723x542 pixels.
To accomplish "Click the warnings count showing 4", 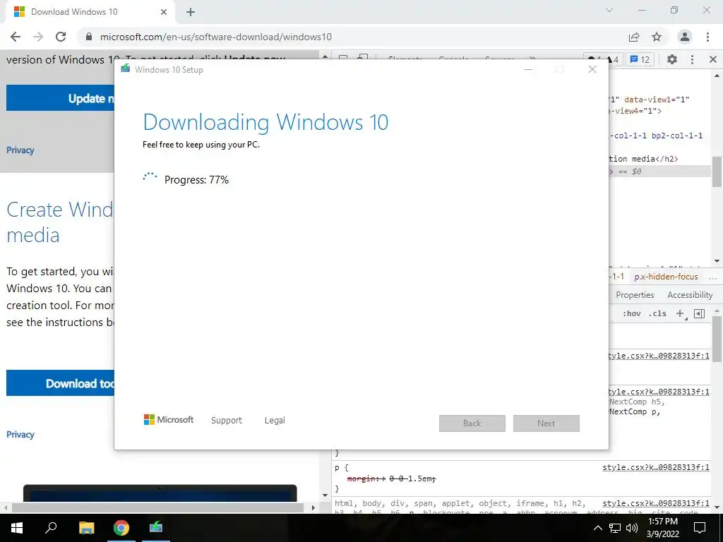I will [613, 59].
